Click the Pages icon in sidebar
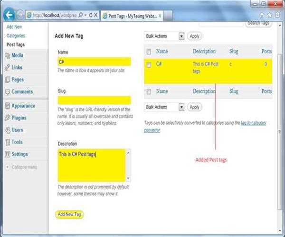285x237 pixels. click(x=7, y=80)
